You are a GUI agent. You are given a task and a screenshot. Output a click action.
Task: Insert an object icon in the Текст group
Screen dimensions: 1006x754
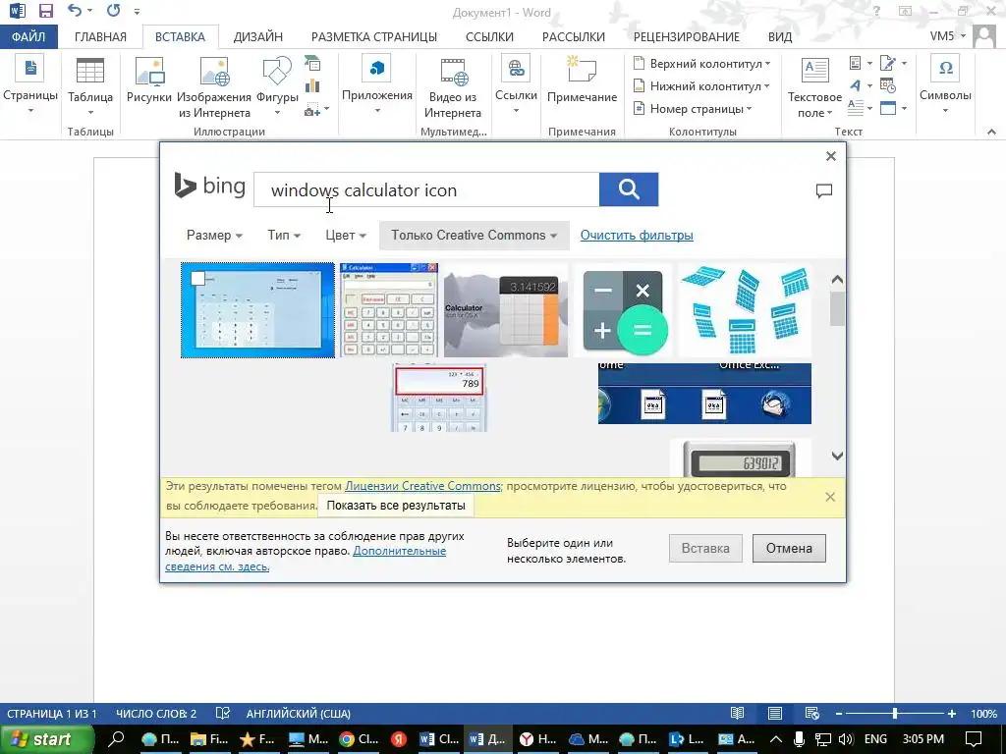(888, 108)
